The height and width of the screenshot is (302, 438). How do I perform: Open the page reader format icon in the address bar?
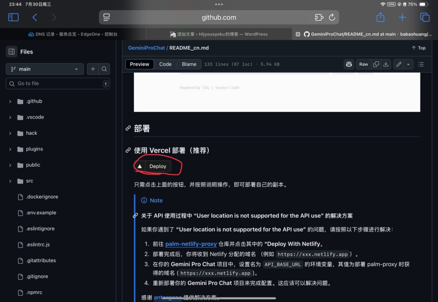tap(107, 17)
